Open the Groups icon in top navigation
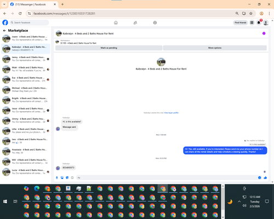Screen dimensions: 274x219 click(155, 22)
